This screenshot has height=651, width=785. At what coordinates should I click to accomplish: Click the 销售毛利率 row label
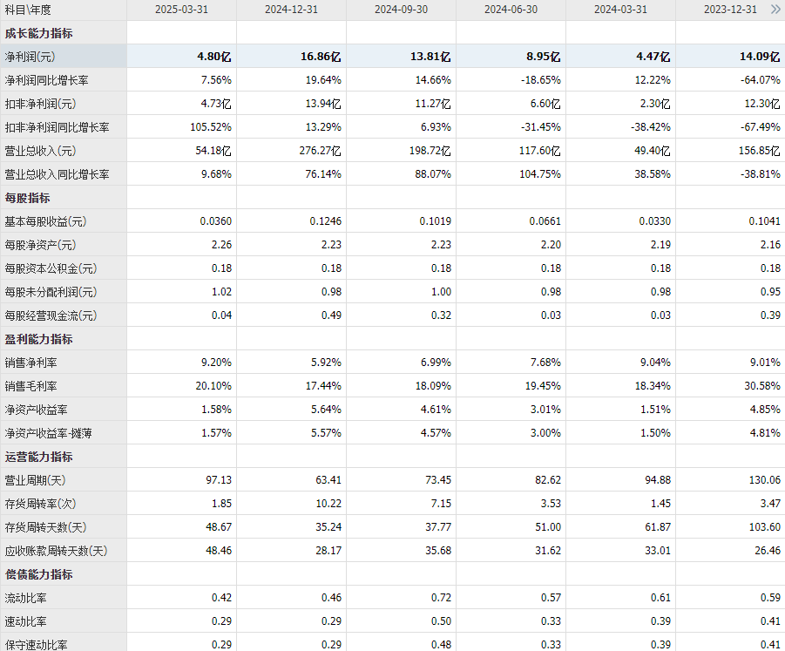30,386
